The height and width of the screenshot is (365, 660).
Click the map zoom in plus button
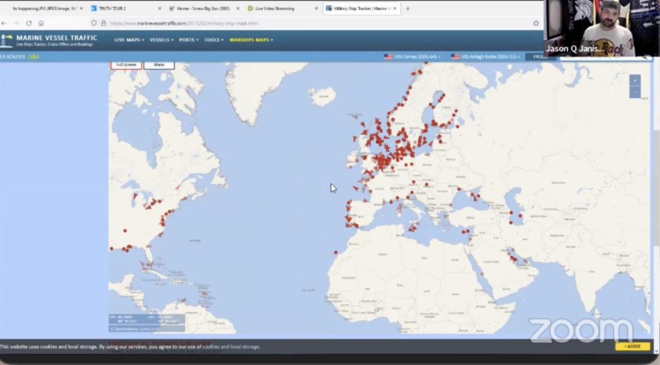click(634, 80)
